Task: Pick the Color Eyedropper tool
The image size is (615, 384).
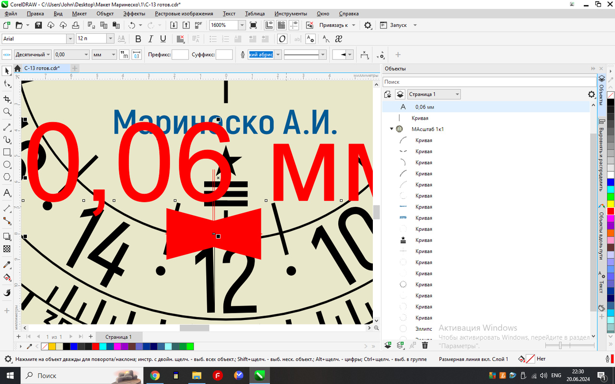Action: coord(7,265)
